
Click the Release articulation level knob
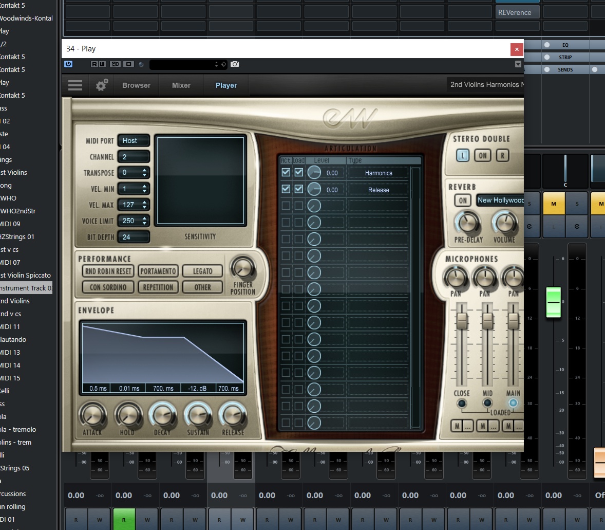[x=314, y=189]
